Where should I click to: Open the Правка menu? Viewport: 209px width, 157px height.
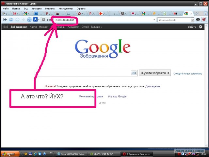point(16,9)
